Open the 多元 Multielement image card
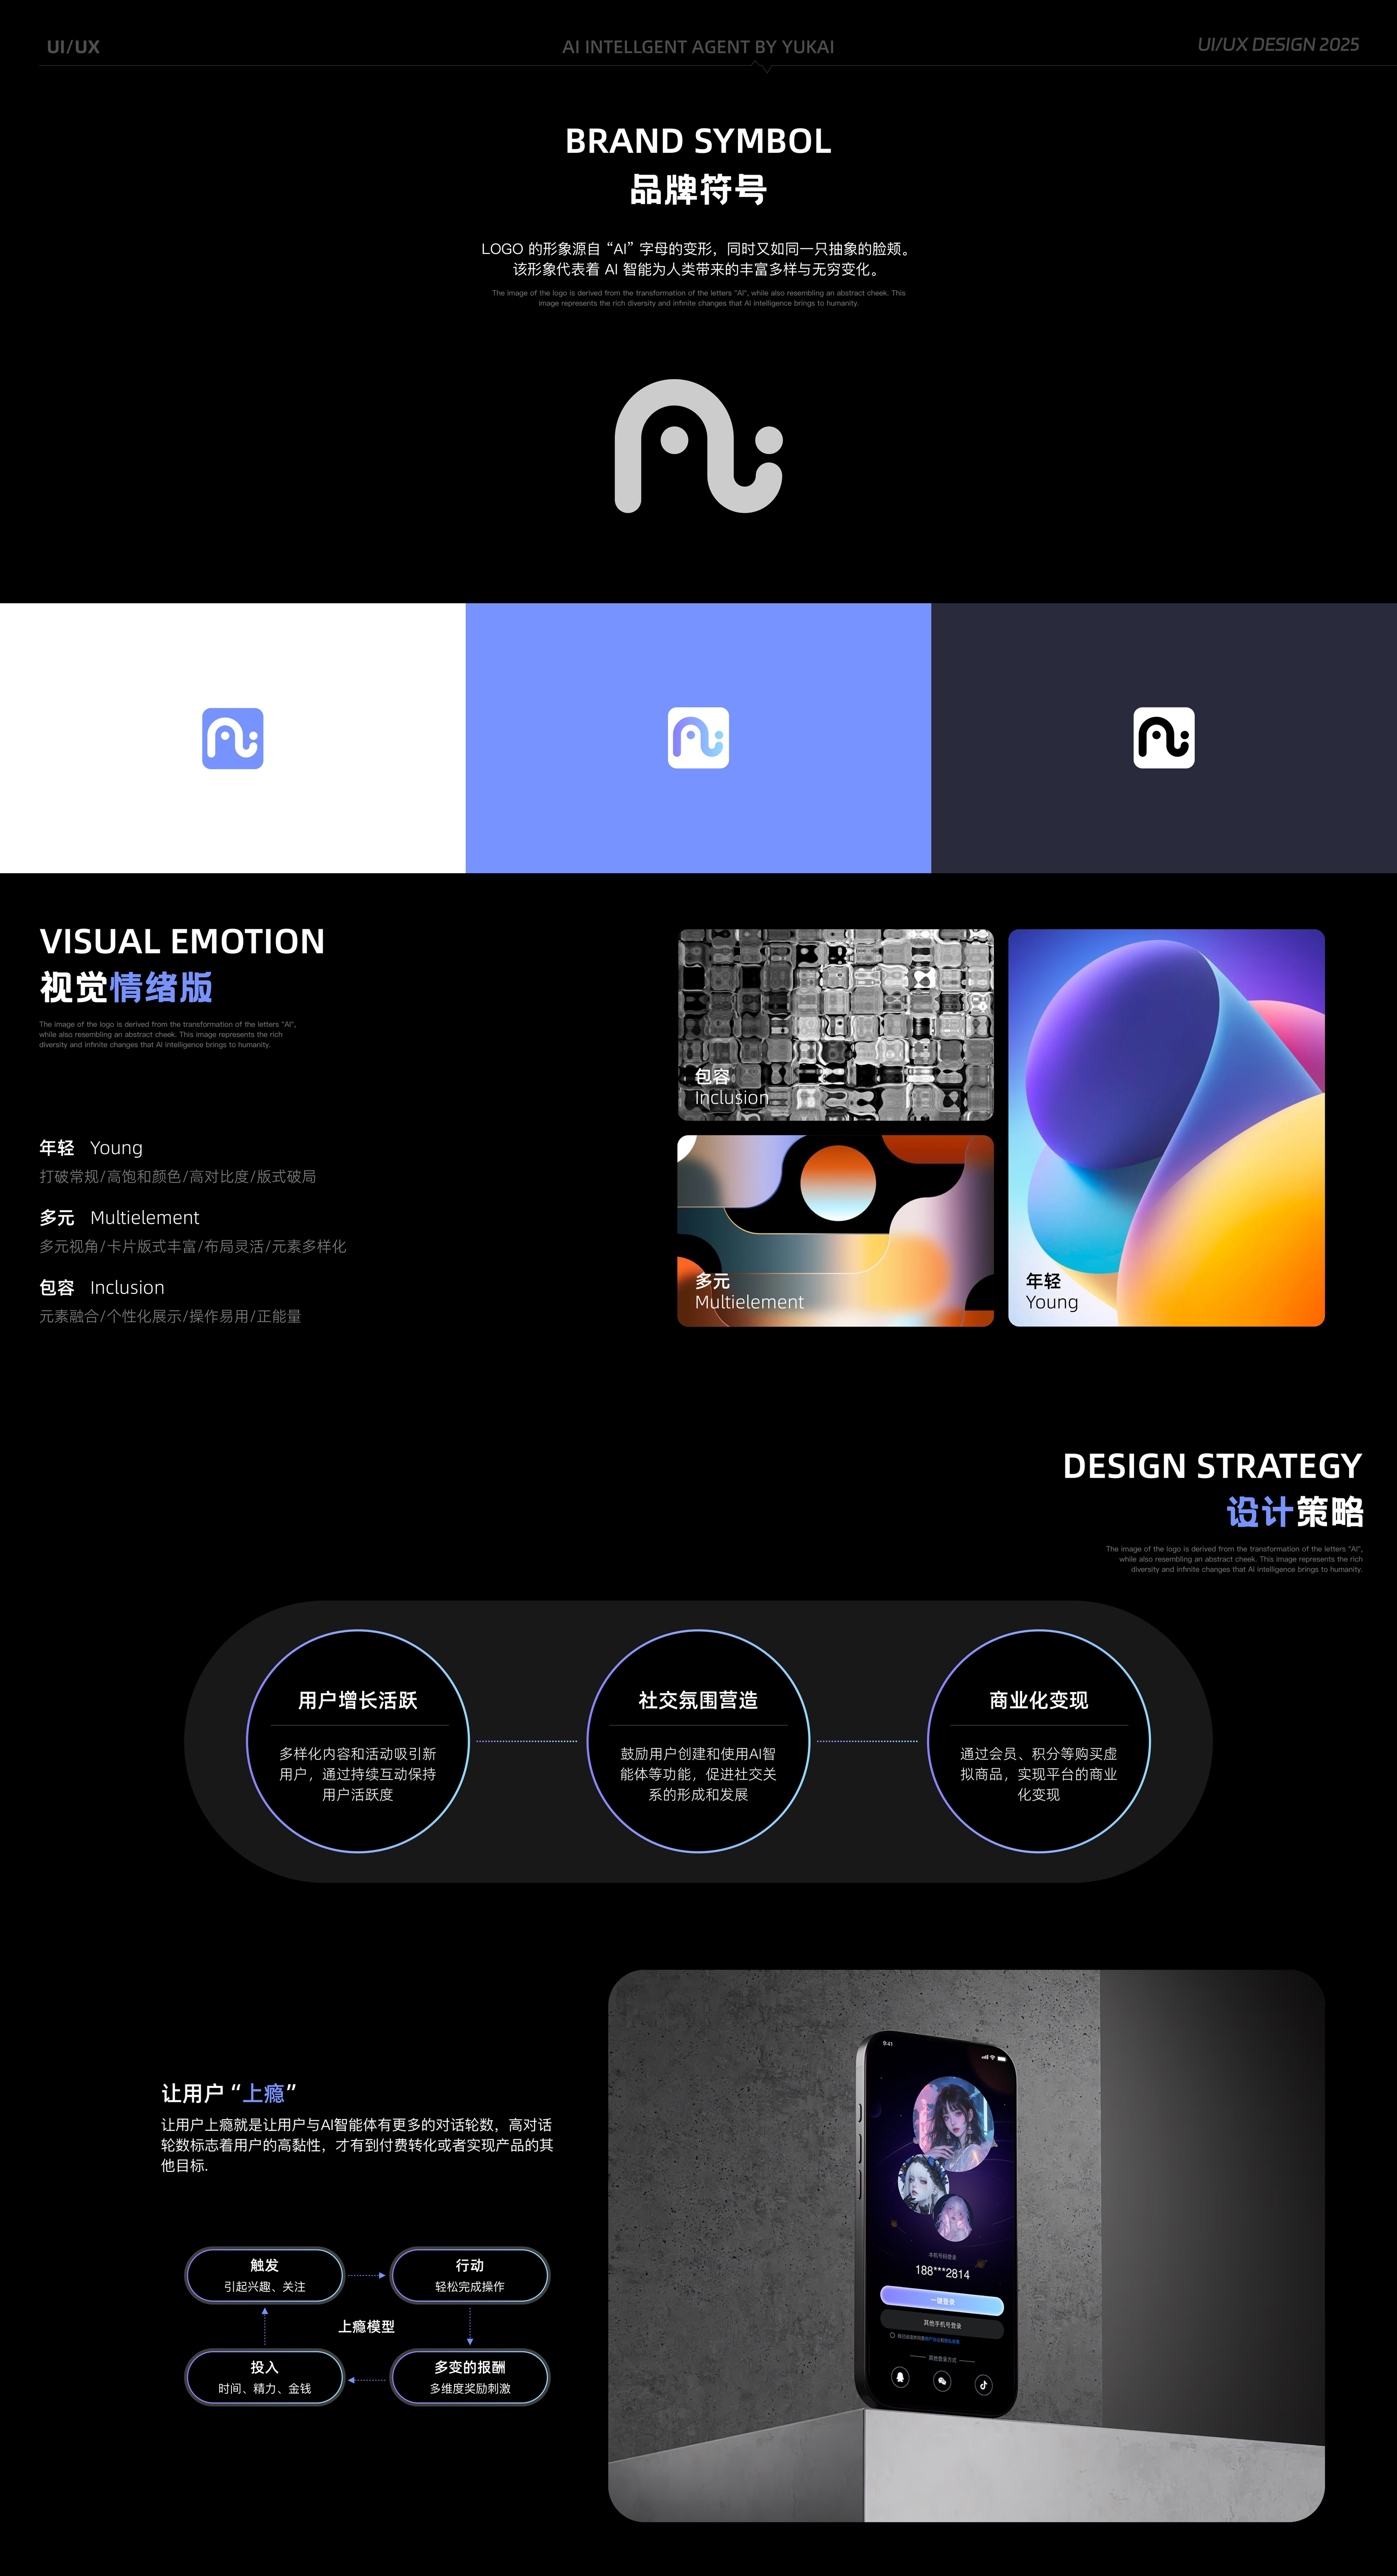 [836, 1231]
